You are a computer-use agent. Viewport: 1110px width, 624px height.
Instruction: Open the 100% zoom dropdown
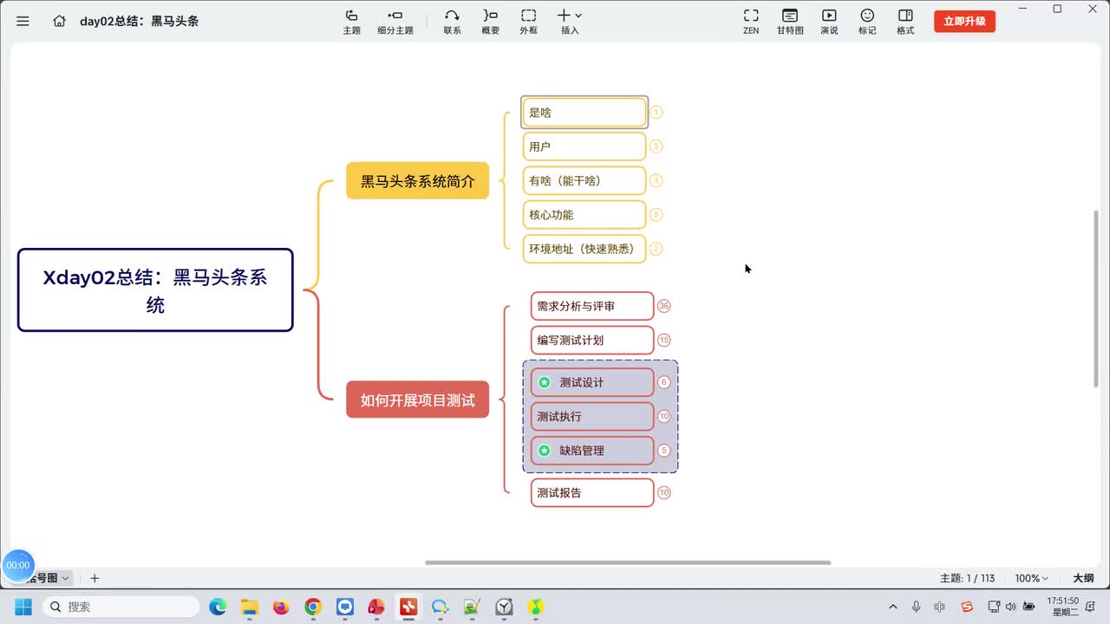(x=1032, y=578)
